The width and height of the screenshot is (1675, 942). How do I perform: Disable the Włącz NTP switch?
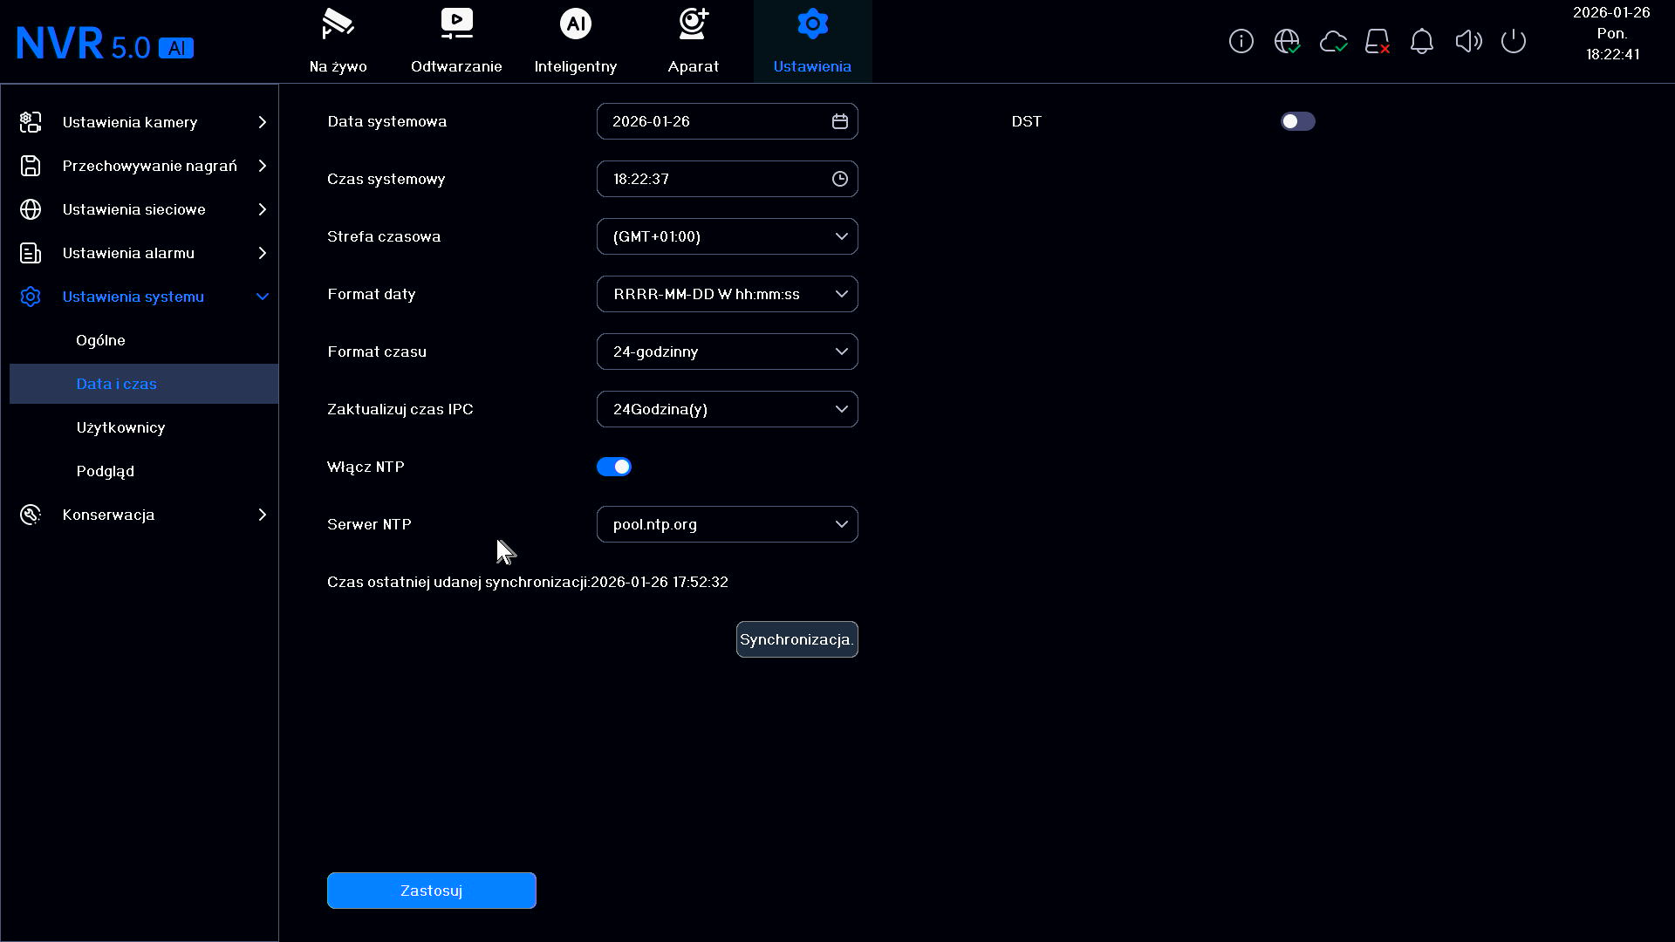[613, 467]
